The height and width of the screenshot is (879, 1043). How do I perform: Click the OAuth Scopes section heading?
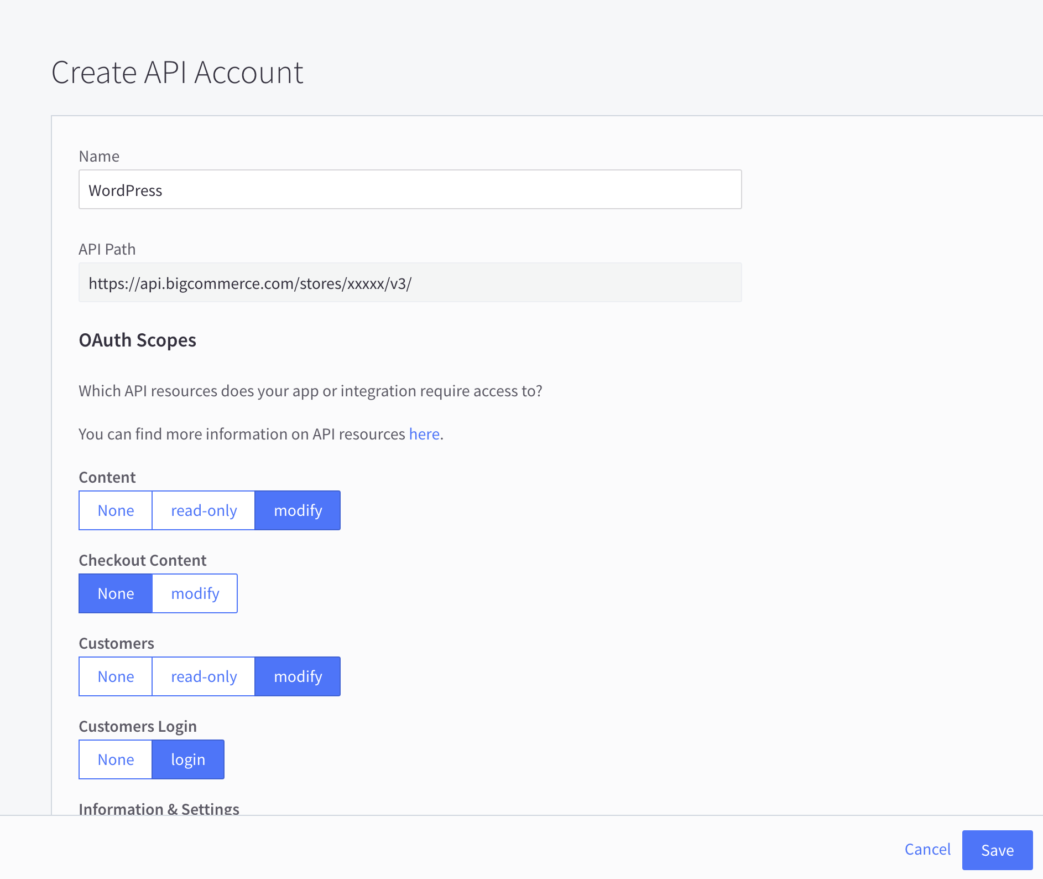[x=138, y=340]
